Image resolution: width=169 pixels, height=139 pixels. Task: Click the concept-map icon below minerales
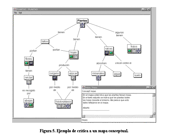point(98,78)
